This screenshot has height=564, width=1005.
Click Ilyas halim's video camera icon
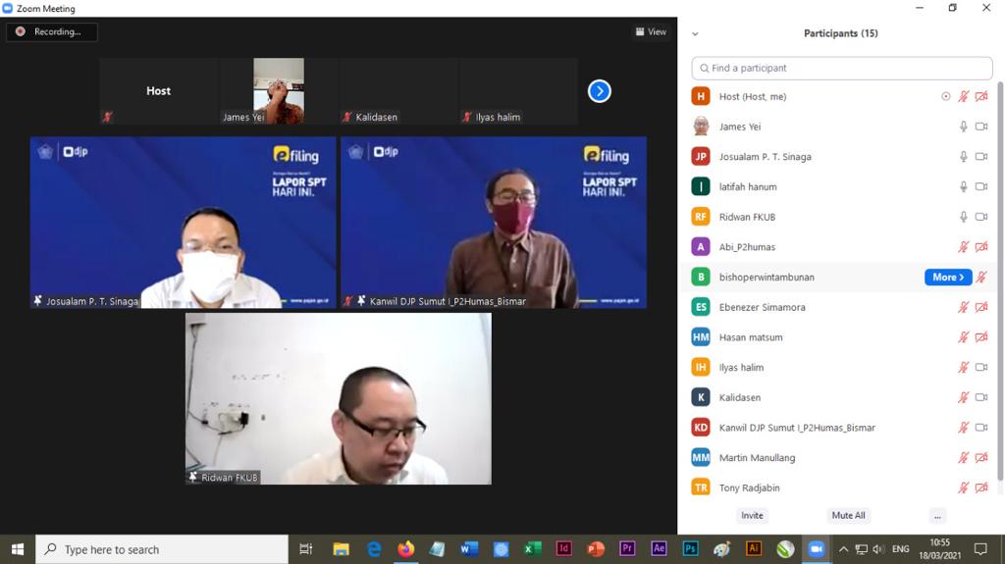pyautogui.click(x=980, y=368)
